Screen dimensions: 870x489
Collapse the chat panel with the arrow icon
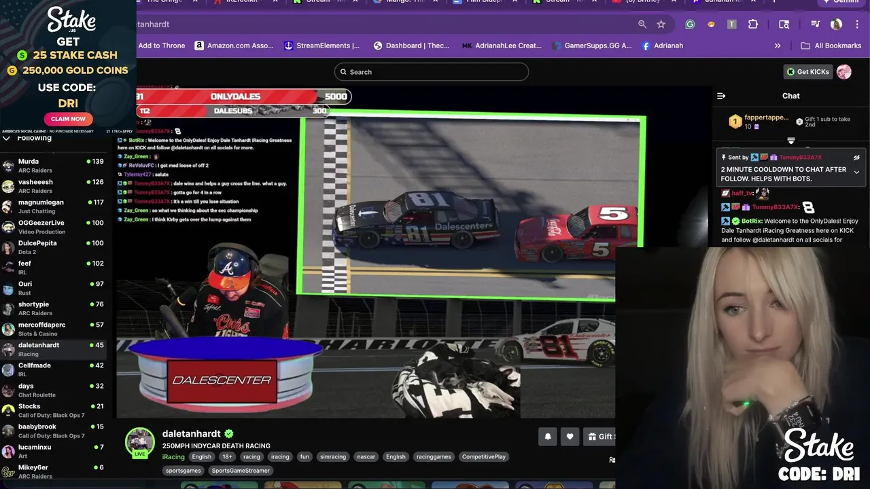[721, 96]
